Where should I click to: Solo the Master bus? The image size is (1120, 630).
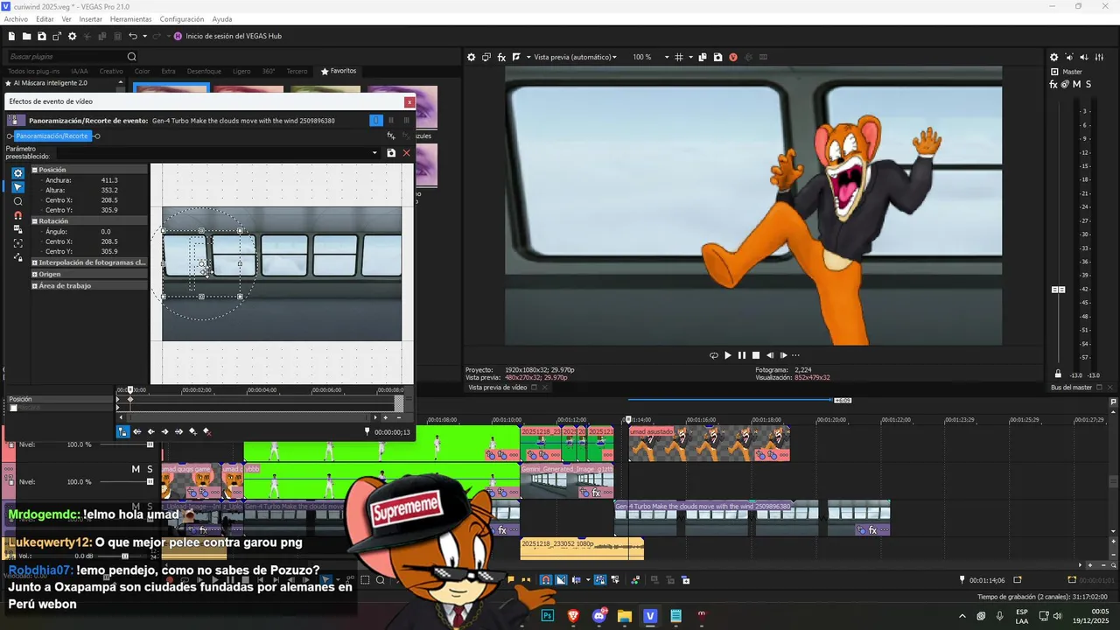click(1087, 84)
